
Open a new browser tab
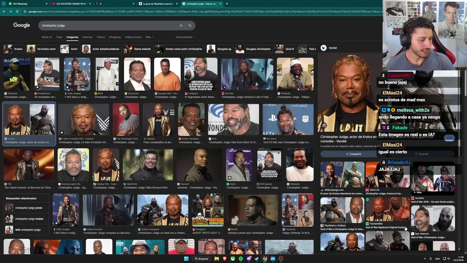(x=227, y=4)
